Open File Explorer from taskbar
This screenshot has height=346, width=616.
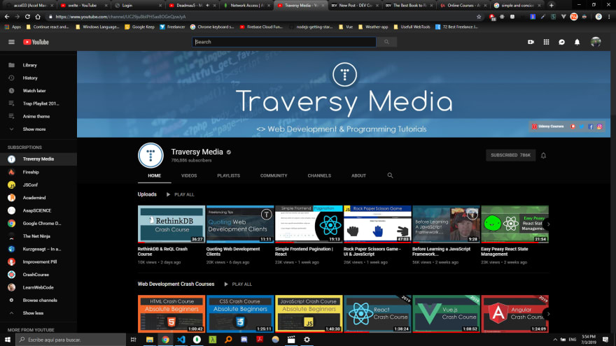tap(150, 340)
